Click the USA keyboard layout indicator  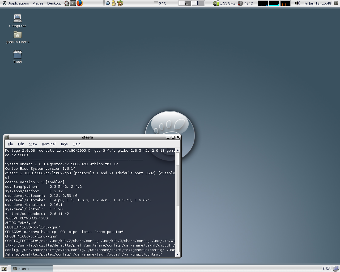[x=326, y=269]
